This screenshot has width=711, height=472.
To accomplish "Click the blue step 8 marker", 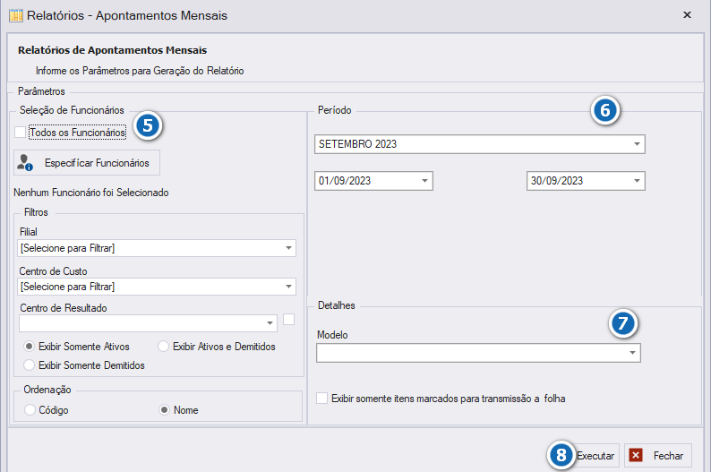I will tap(561, 455).
